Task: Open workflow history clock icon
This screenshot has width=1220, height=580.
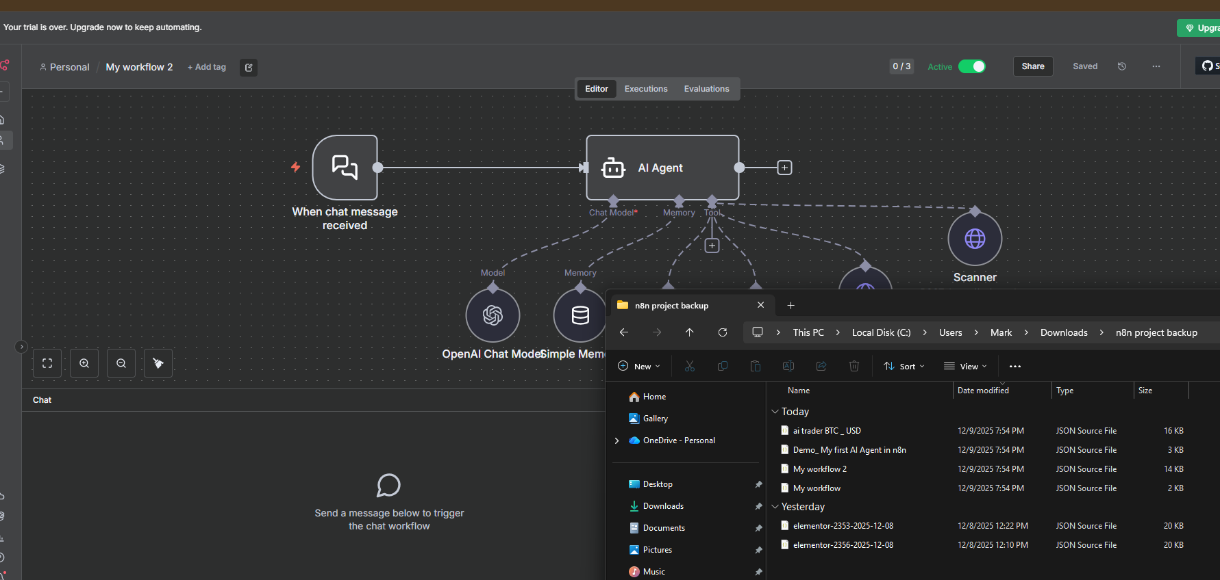Action: tap(1122, 66)
